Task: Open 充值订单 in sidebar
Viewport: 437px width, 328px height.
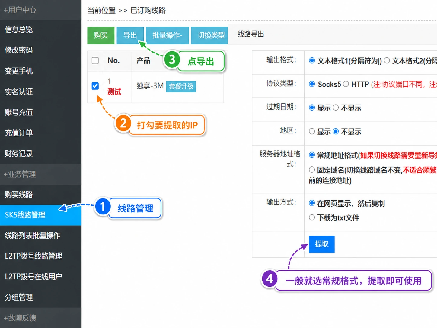Action: tap(40, 133)
